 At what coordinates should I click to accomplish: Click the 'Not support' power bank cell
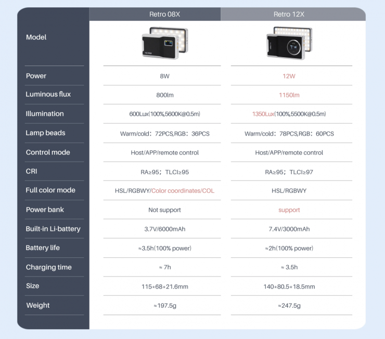click(164, 210)
